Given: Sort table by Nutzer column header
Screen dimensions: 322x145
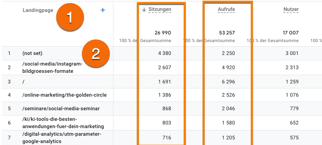Looking at the screenshot, I should pyautogui.click(x=291, y=10).
